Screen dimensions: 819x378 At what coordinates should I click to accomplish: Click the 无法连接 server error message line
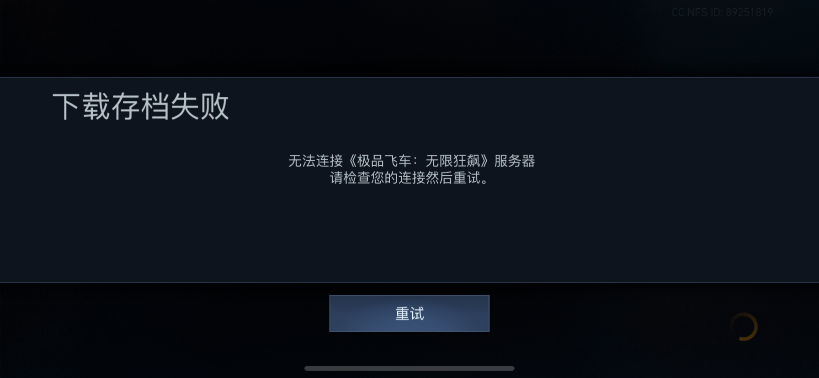(411, 161)
